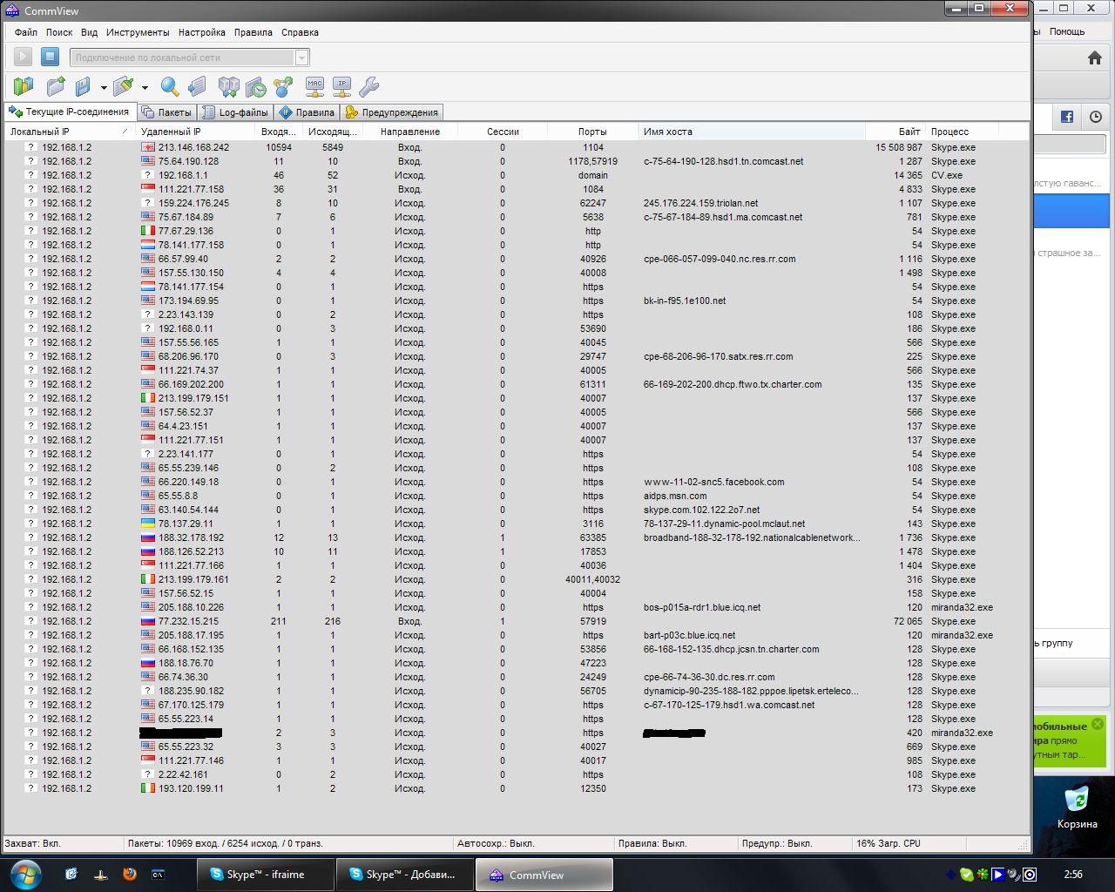This screenshot has height=892, width=1115.
Task: Open the Справка menu
Action: (300, 32)
